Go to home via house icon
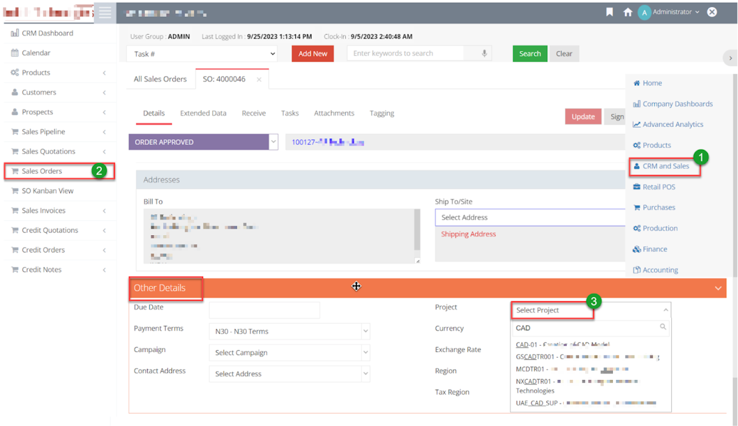This screenshot has height=426, width=738. coord(628,12)
